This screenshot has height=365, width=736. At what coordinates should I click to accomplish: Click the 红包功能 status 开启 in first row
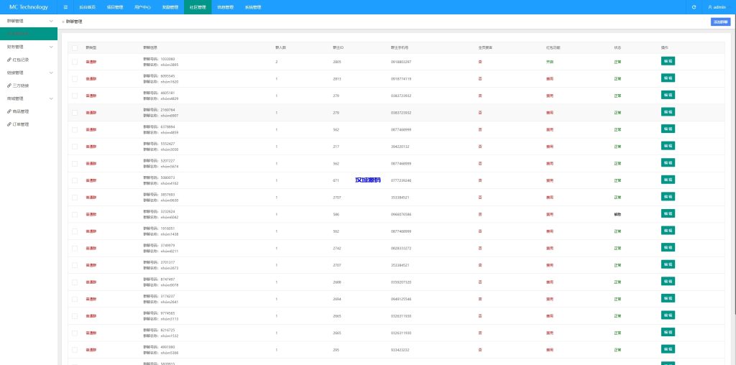550,62
